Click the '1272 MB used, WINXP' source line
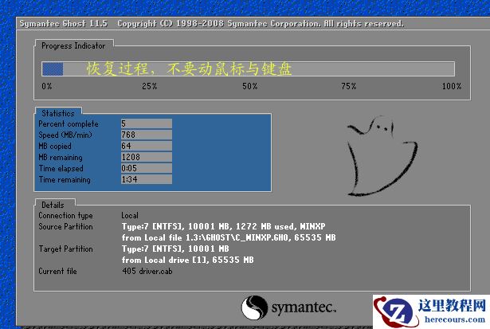The image size is (490, 329). click(x=224, y=226)
